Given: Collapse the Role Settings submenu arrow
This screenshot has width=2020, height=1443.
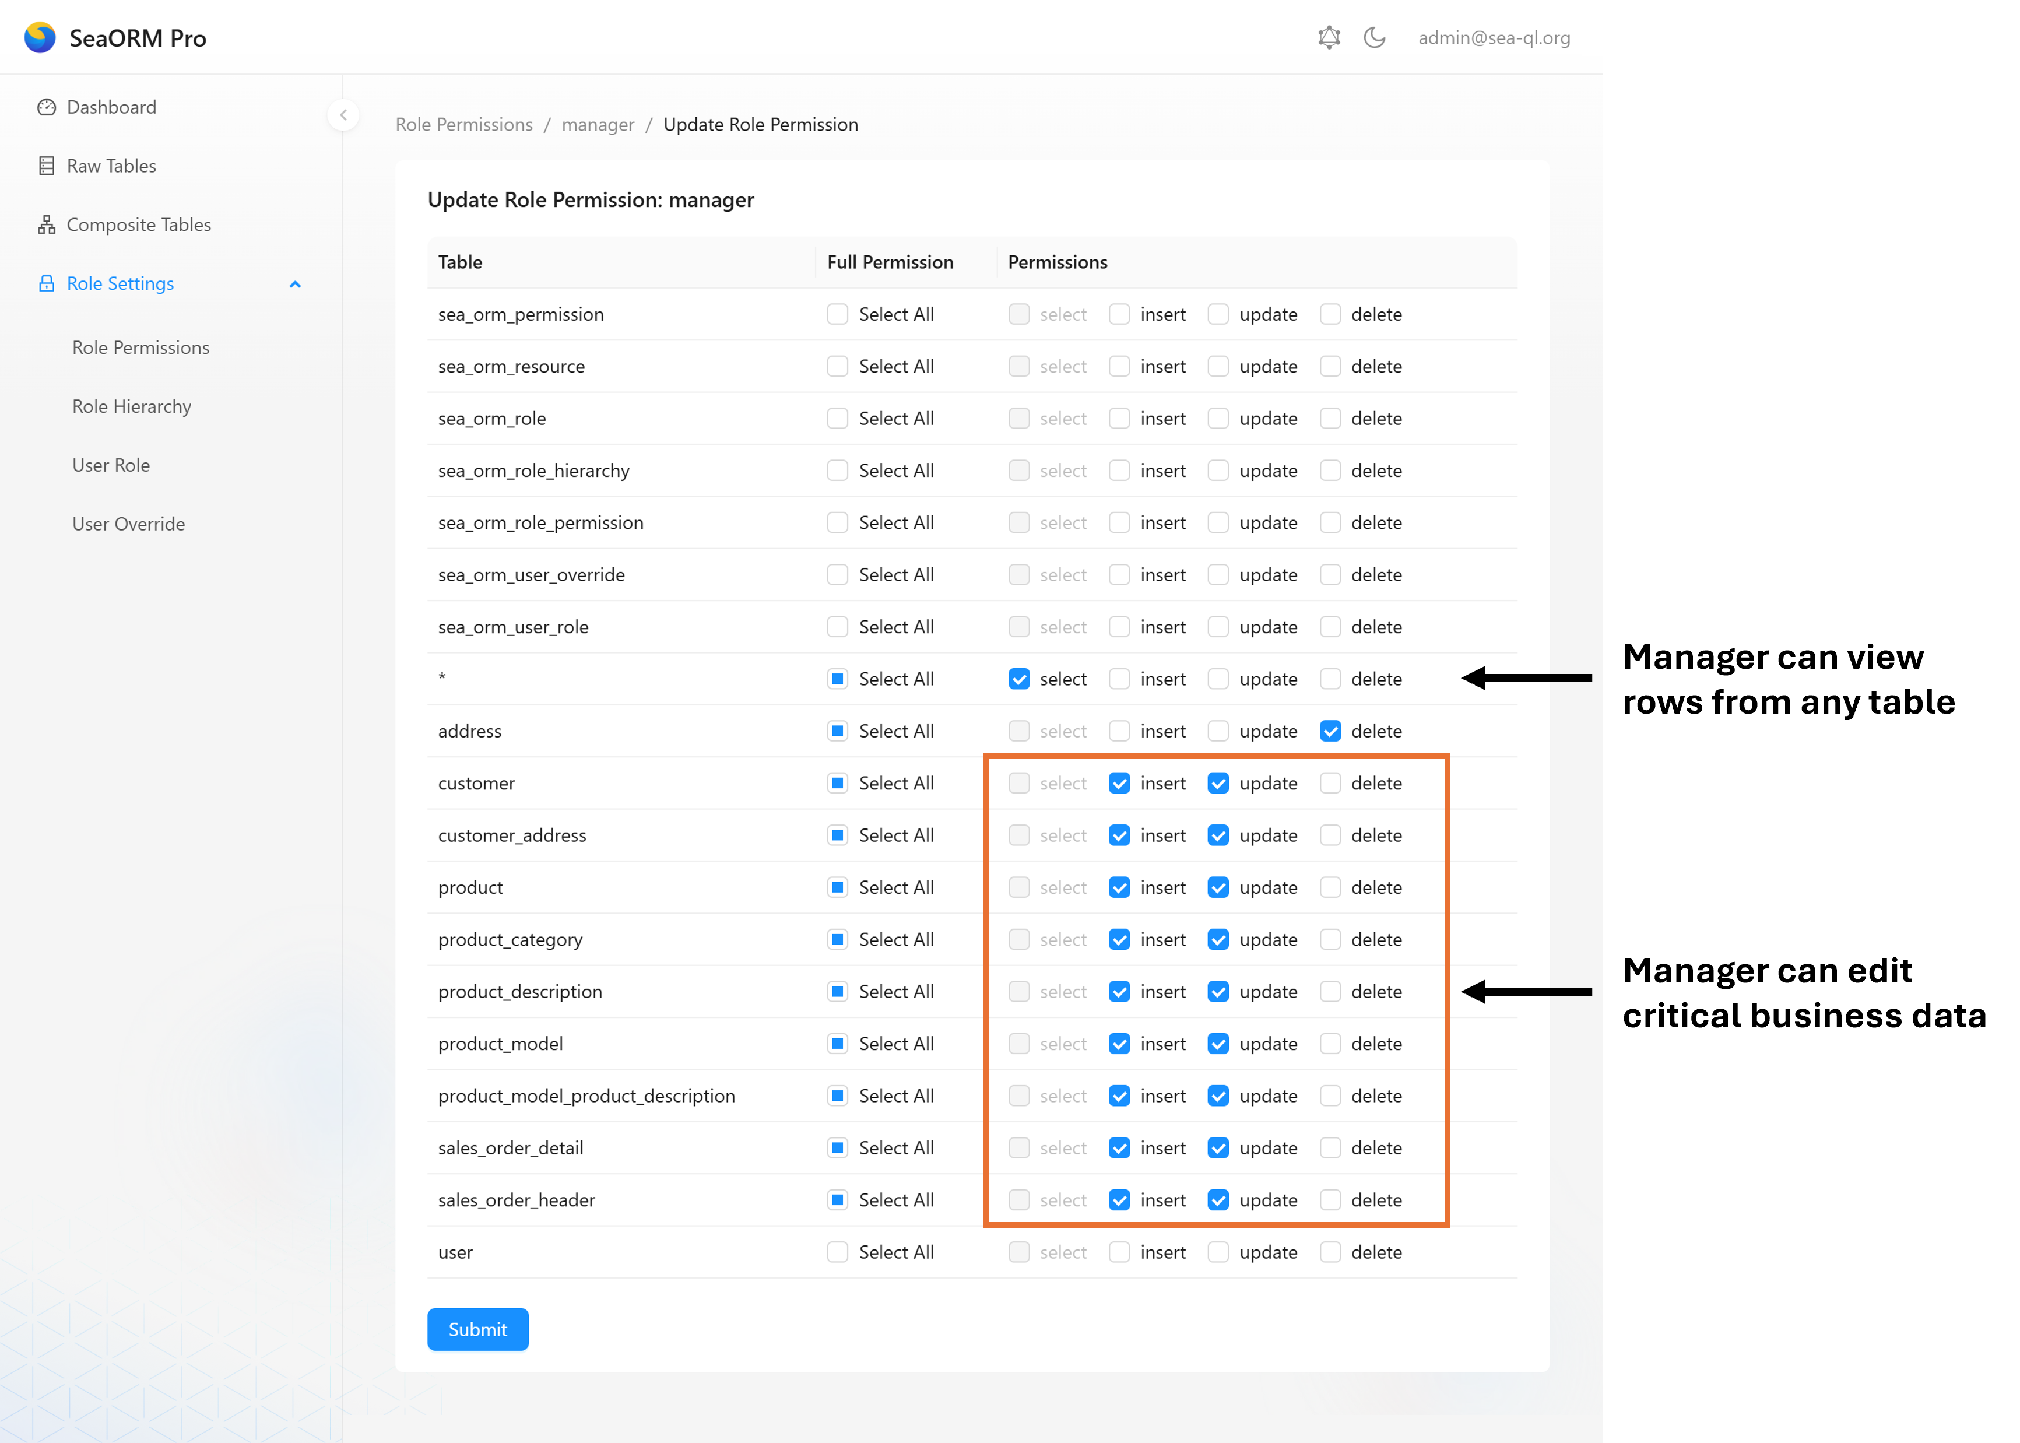Looking at the screenshot, I should click(295, 285).
